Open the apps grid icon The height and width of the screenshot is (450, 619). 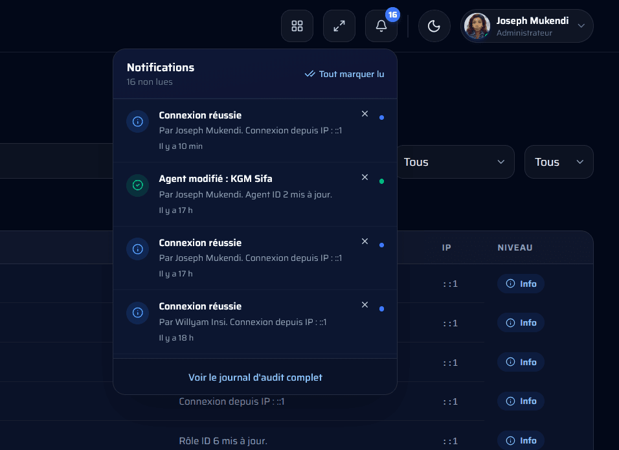point(297,26)
